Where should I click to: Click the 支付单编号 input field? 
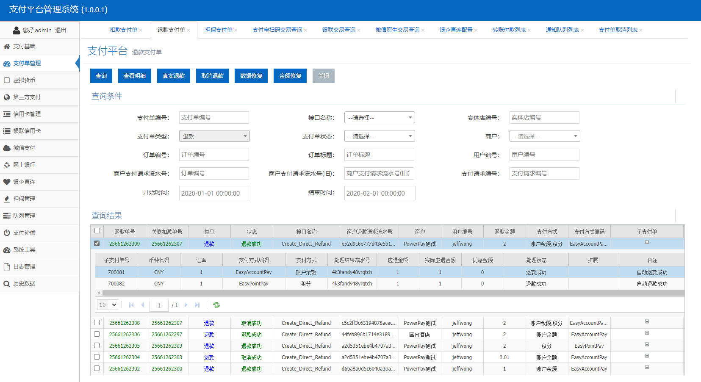pos(214,117)
